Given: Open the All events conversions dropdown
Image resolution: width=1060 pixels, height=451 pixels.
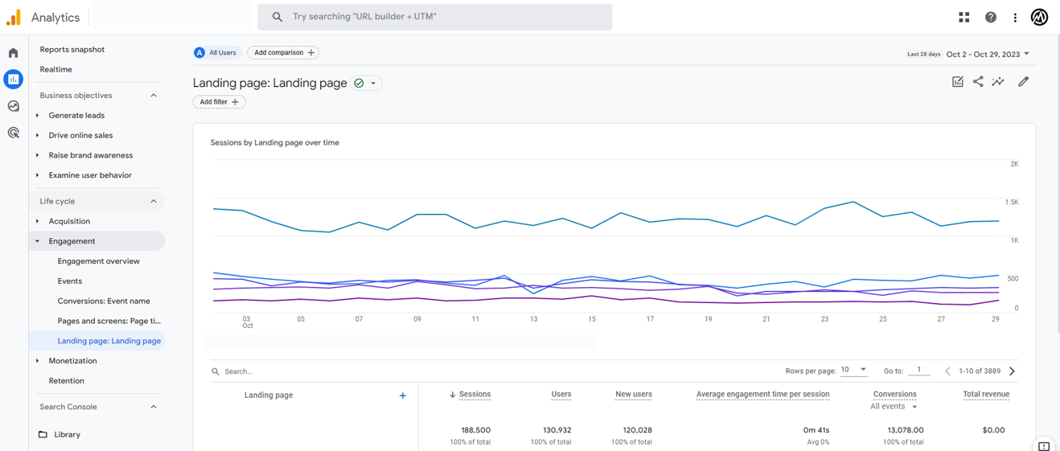Looking at the screenshot, I should pyautogui.click(x=894, y=407).
